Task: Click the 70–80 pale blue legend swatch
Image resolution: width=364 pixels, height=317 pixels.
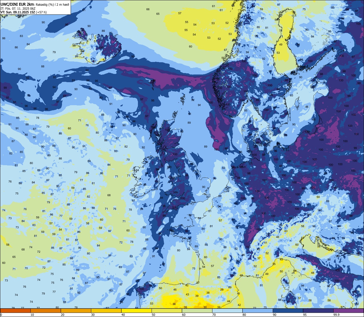Action: coord(227,311)
